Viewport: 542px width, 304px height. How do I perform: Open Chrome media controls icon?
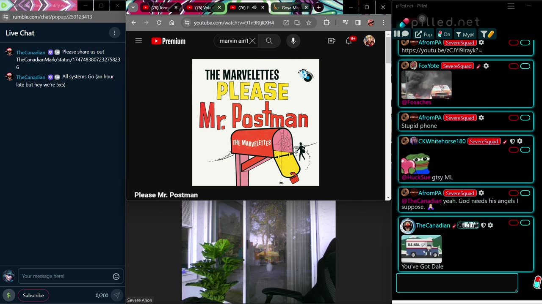point(345,23)
